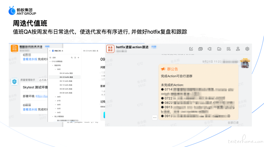Click the 09-23 hotfix 复盘 document title at the top

89,51
